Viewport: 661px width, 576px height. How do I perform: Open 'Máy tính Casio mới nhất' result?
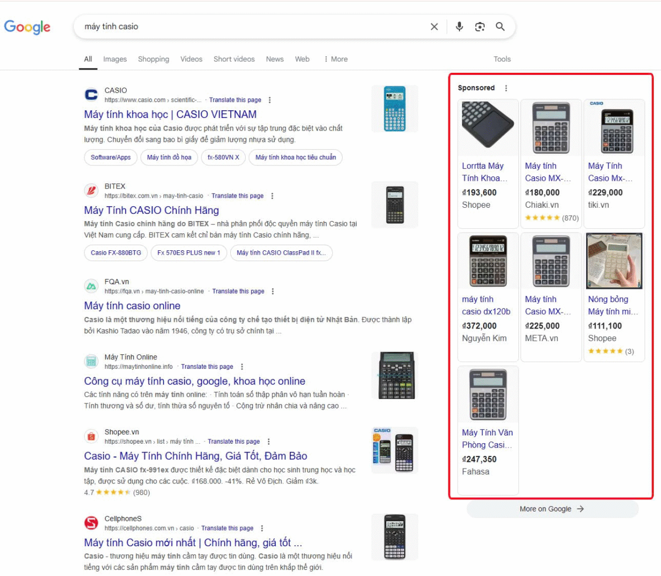coord(193,543)
